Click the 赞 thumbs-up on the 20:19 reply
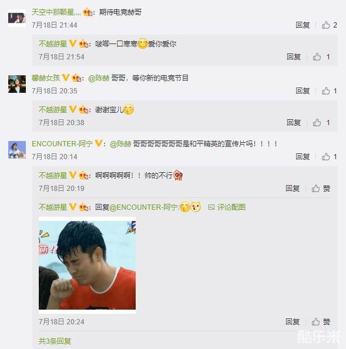The width and height of the screenshot is (346, 349). 321,188
